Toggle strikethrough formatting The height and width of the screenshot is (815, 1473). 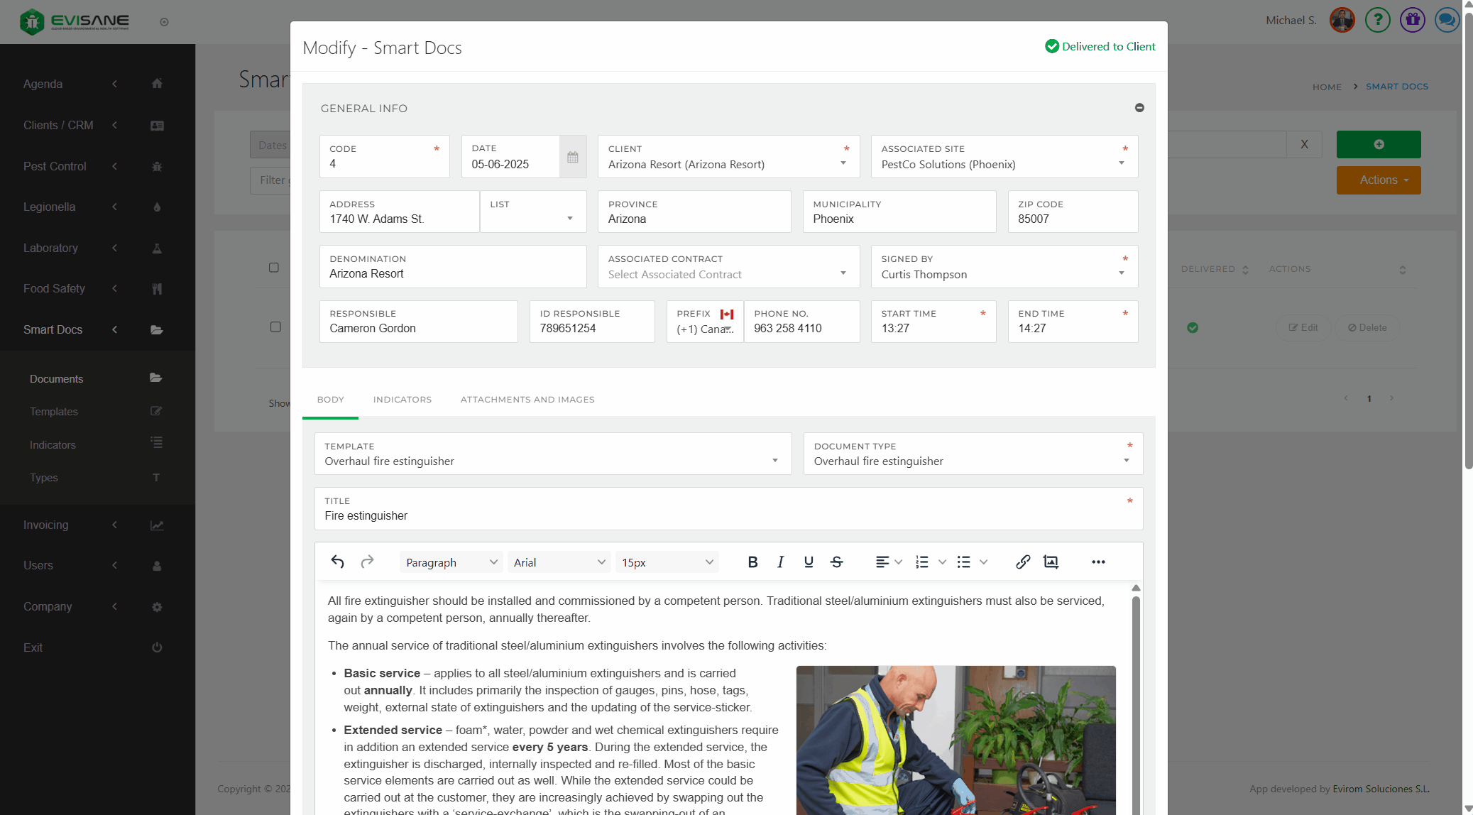coord(837,562)
